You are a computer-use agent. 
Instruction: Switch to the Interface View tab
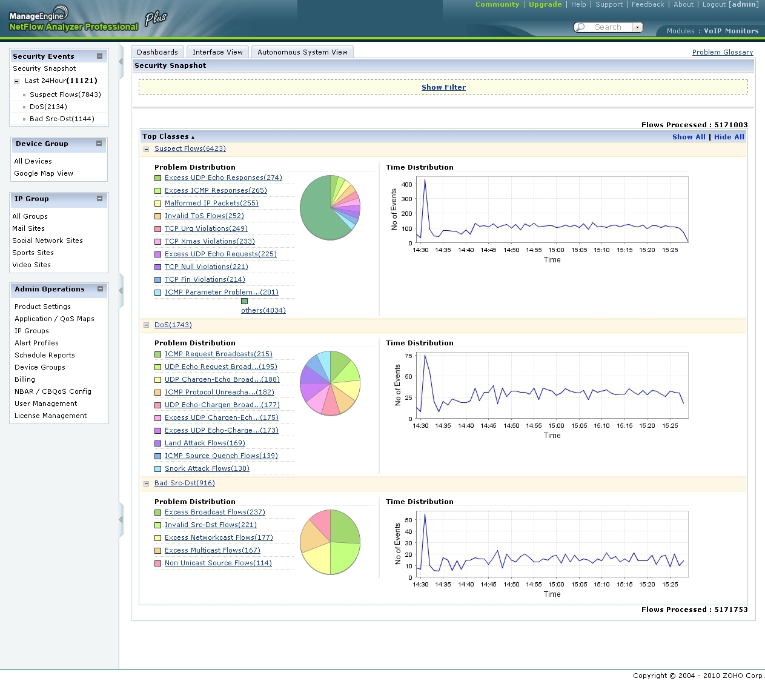coord(217,52)
